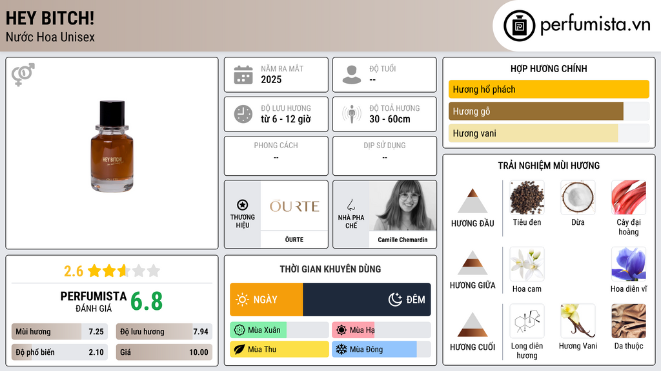Viewport: 661px width, 371px height.
Task: Click the Độ lưu hương 7.94 score bar
Action: (164, 332)
